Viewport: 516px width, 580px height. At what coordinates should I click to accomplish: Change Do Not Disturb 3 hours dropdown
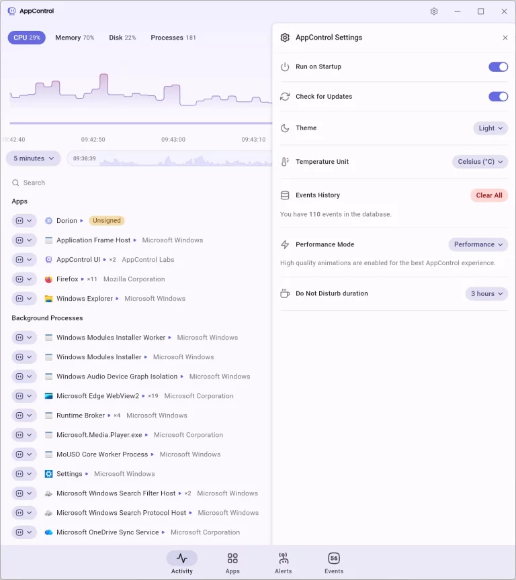point(486,294)
